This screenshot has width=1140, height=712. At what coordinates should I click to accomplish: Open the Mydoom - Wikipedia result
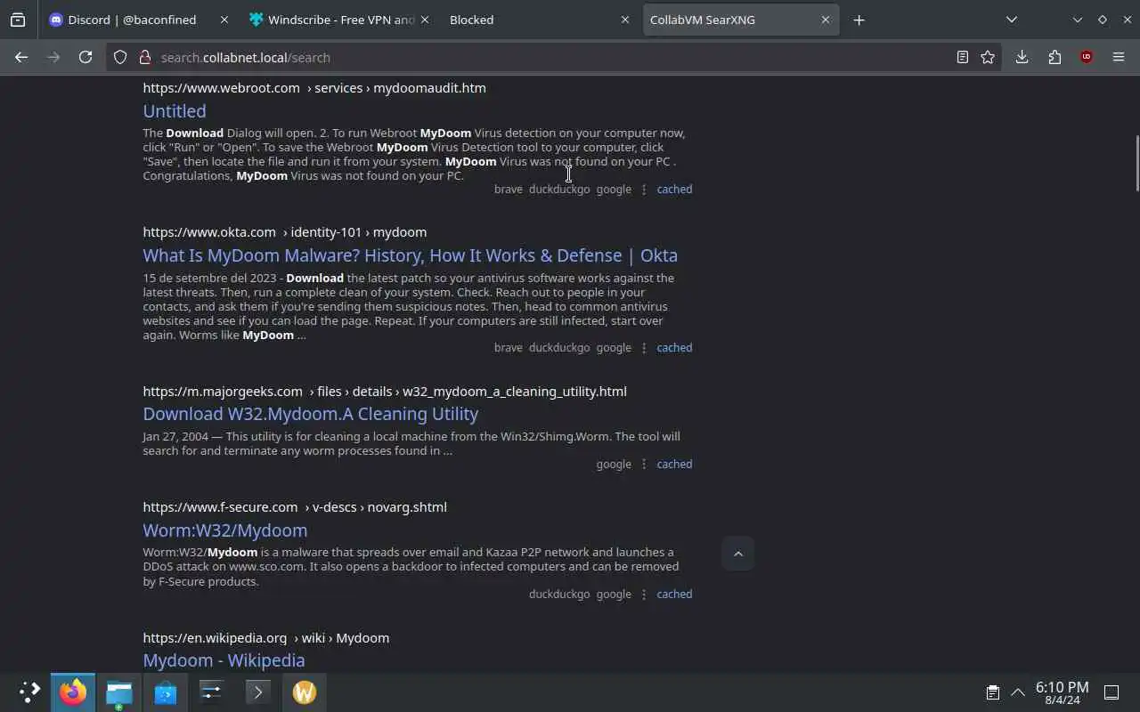pos(224,660)
